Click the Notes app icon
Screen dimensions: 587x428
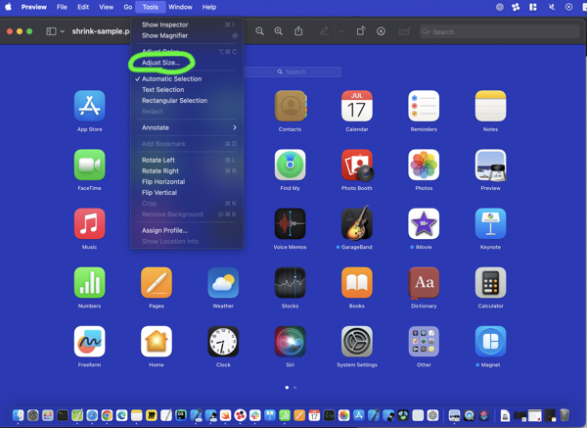coord(490,106)
